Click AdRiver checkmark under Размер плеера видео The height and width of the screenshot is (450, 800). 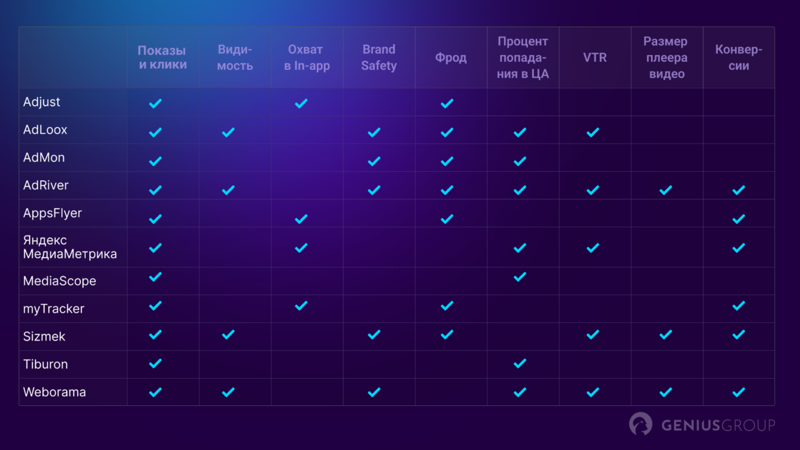coord(665,190)
